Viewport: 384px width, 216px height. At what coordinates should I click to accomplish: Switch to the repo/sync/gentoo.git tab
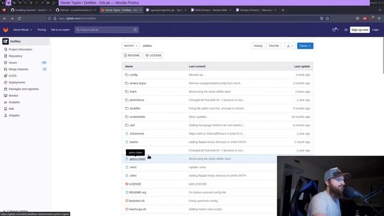pyautogui.click(x=166, y=10)
